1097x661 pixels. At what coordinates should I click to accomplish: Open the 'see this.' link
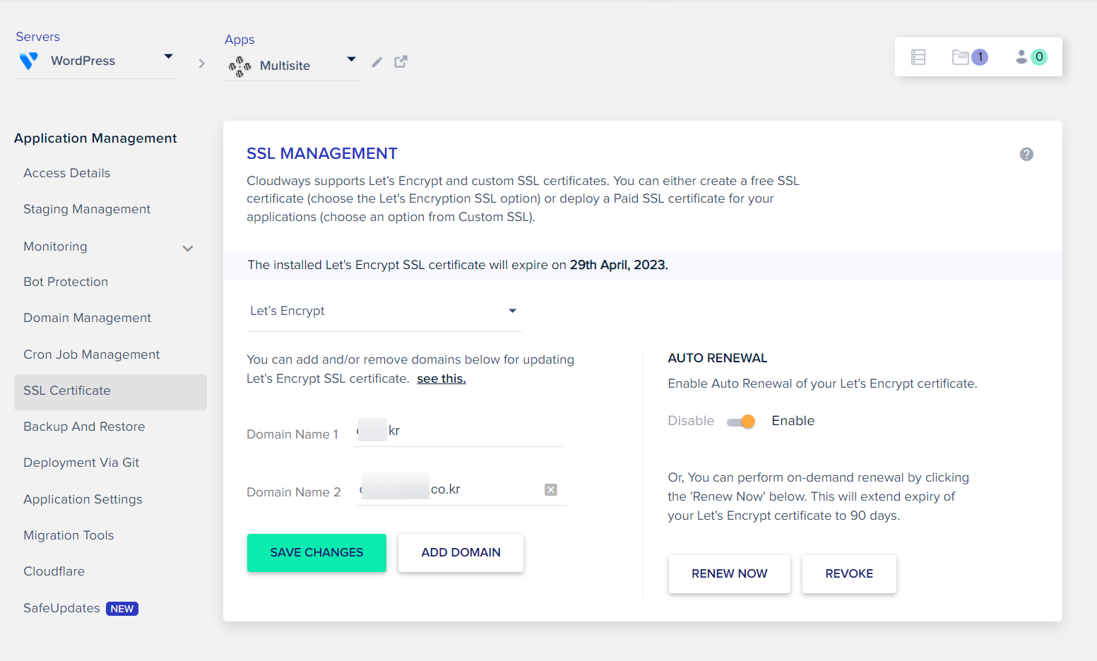(x=441, y=379)
